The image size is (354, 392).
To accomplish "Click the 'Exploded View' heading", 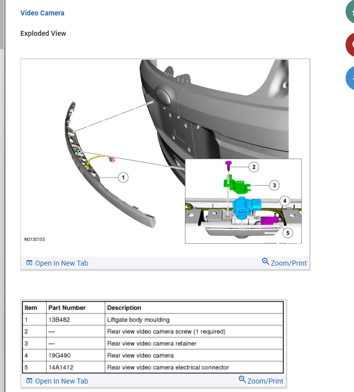I will pyautogui.click(x=43, y=33).
